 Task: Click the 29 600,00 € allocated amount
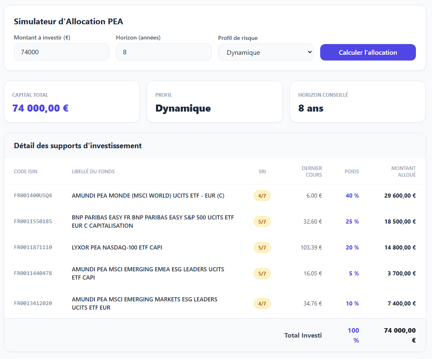pos(400,196)
